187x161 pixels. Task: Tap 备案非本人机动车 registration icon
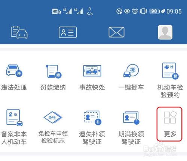coord(14,118)
